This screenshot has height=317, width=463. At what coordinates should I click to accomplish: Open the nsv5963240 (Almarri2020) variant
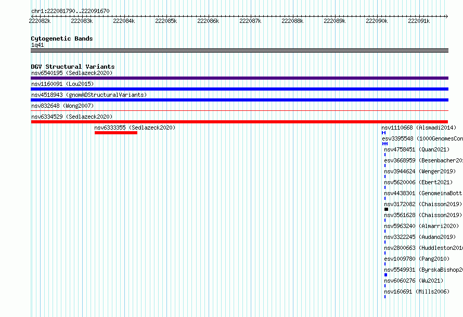421,226
